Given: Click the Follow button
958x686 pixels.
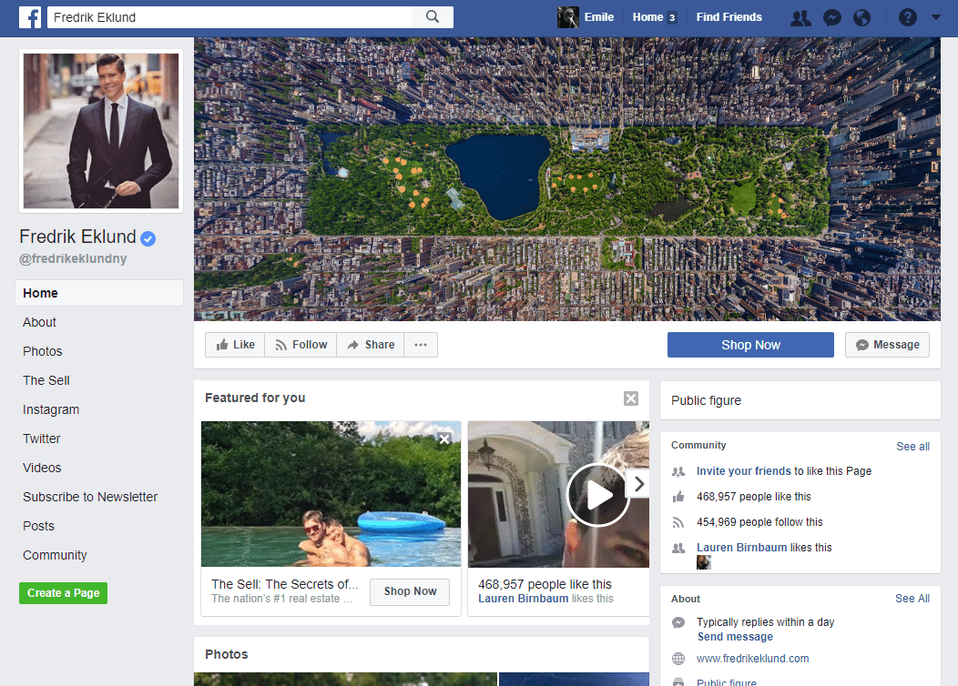Looking at the screenshot, I should [301, 345].
